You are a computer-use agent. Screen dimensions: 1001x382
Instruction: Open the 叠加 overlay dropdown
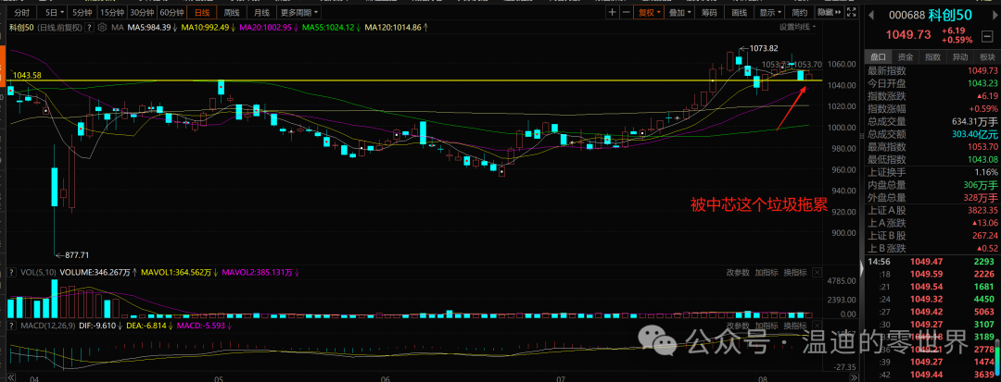click(x=680, y=12)
